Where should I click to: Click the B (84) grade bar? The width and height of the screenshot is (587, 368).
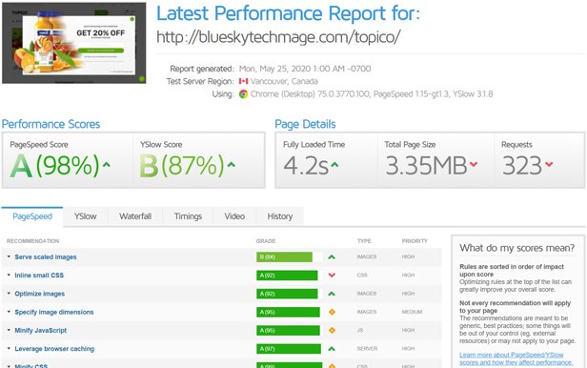coord(284,256)
